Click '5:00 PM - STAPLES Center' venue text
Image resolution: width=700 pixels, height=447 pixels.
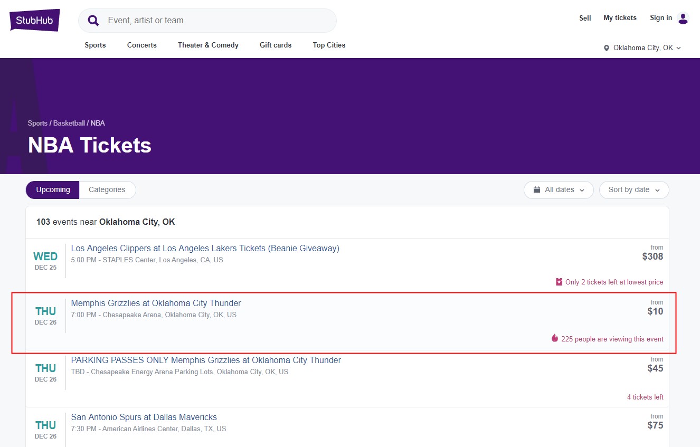147,260
